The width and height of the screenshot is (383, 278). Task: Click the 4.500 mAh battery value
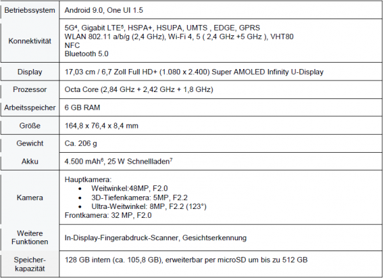pos(84,162)
